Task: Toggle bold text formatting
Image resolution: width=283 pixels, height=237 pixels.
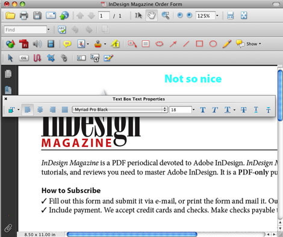Action: coord(203,109)
